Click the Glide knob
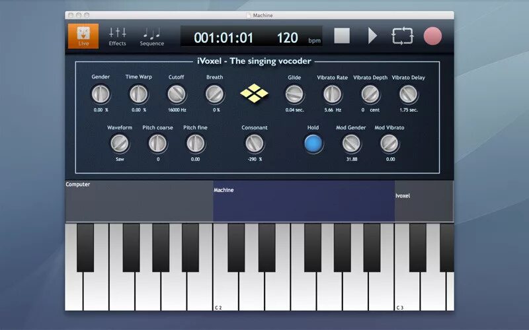529x330 pixels. coord(294,94)
